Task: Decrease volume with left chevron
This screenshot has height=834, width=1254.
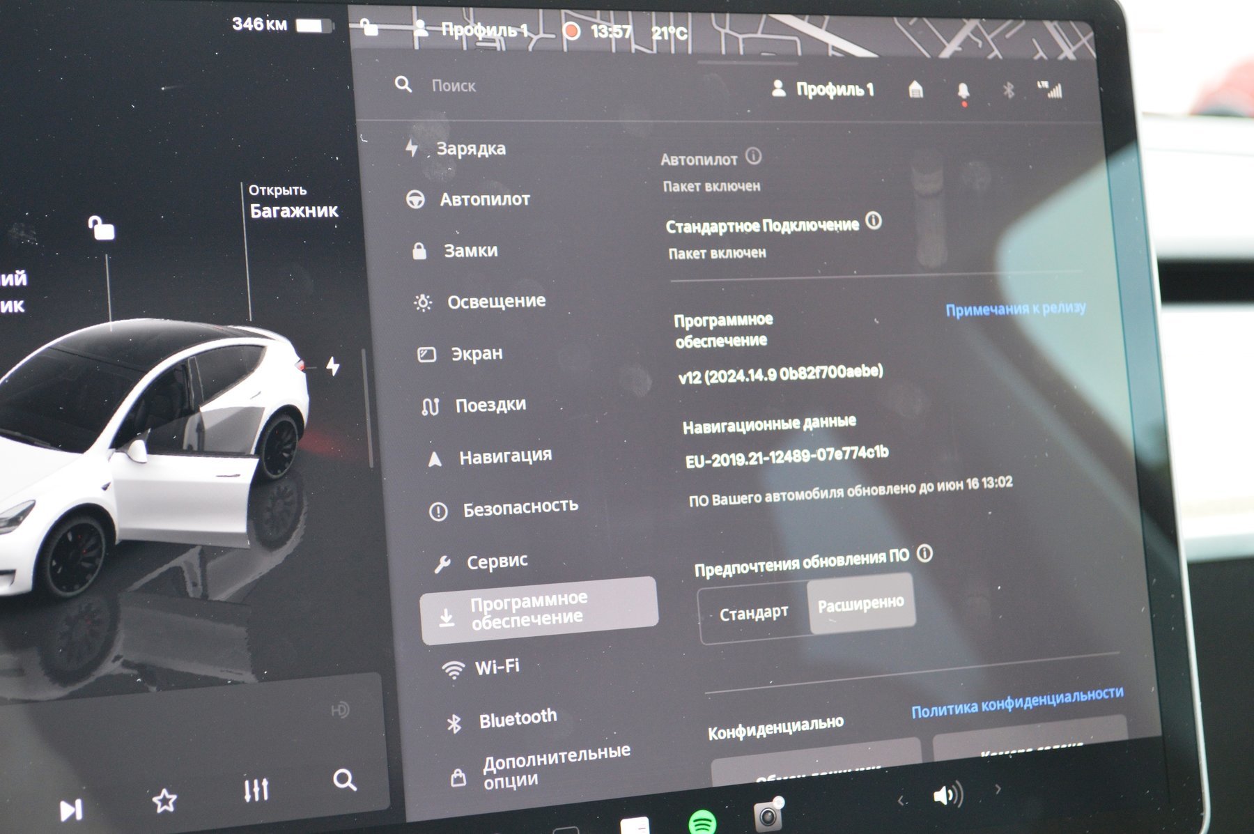Action: point(901,800)
